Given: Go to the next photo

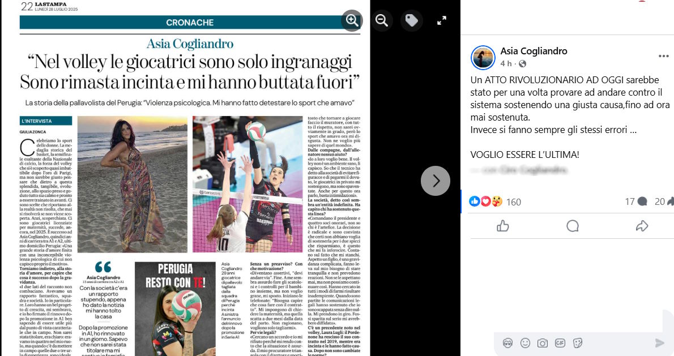Looking at the screenshot, I should click(x=436, y=181).
